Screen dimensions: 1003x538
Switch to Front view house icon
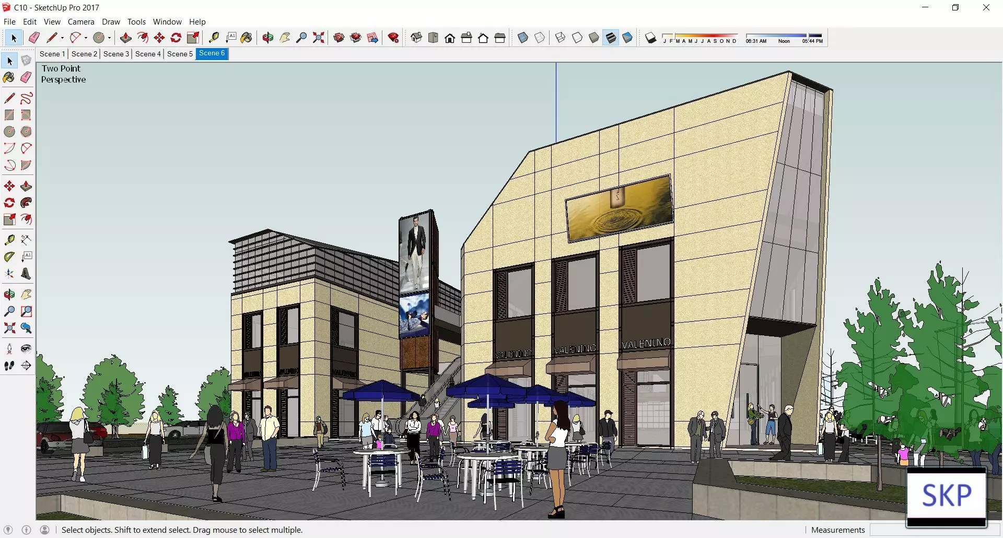point(450,38)
